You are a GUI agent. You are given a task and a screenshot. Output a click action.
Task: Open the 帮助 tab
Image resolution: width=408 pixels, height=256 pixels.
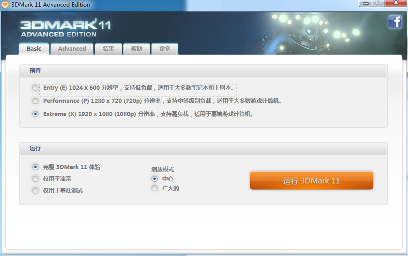(136, 49)
